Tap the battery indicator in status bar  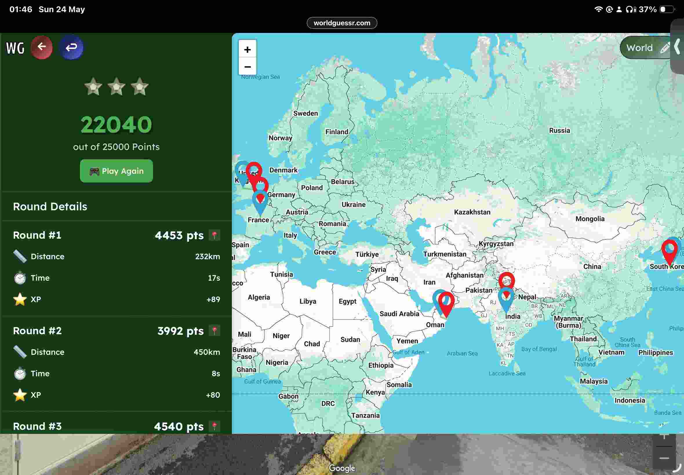(x=666, y=9)
